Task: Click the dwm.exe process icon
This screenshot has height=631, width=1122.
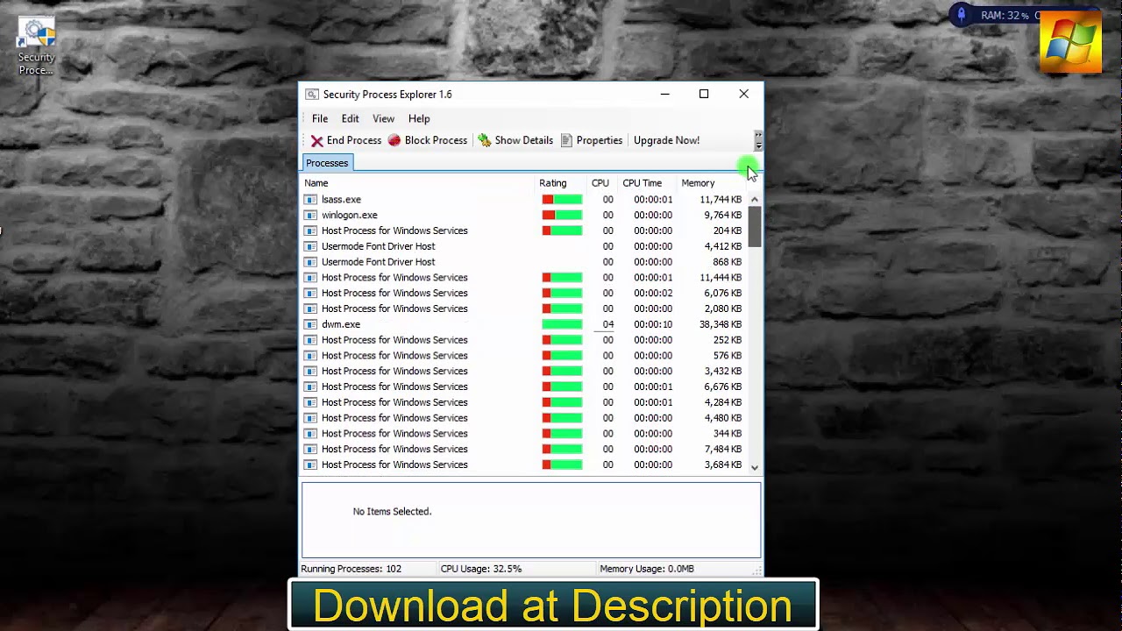Action: (x=310, y=324)
